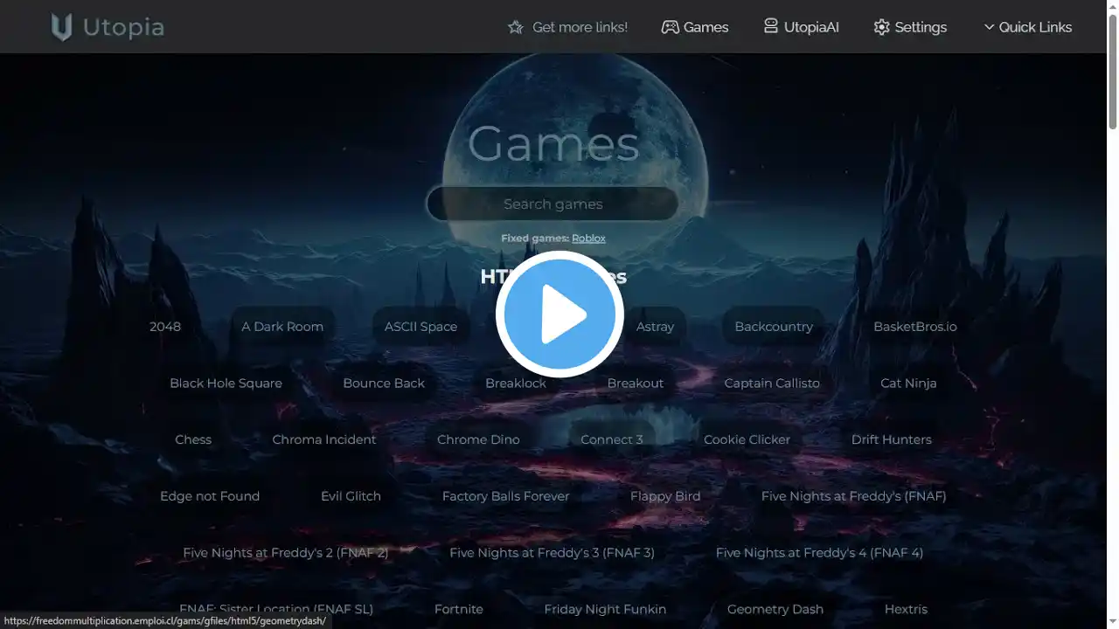This screenshot has width=1119, height=629.
Task: Open the Cat Ninja game
Action: coord(908,384)
